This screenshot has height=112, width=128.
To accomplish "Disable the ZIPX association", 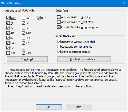I will (x=23, y=53).
